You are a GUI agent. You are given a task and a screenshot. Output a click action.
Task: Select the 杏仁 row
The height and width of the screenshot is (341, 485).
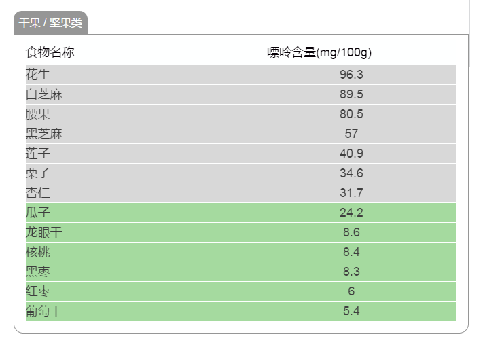click(x=241, y=193)
